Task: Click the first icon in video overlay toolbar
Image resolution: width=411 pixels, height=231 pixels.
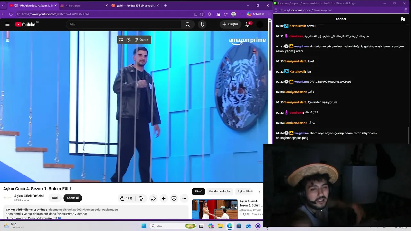Action: coord(121,40)
